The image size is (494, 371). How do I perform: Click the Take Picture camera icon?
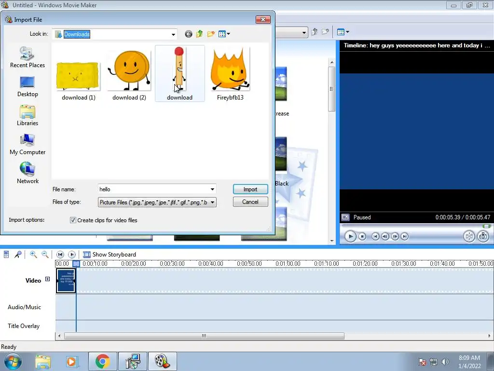[x=483, y=236]
